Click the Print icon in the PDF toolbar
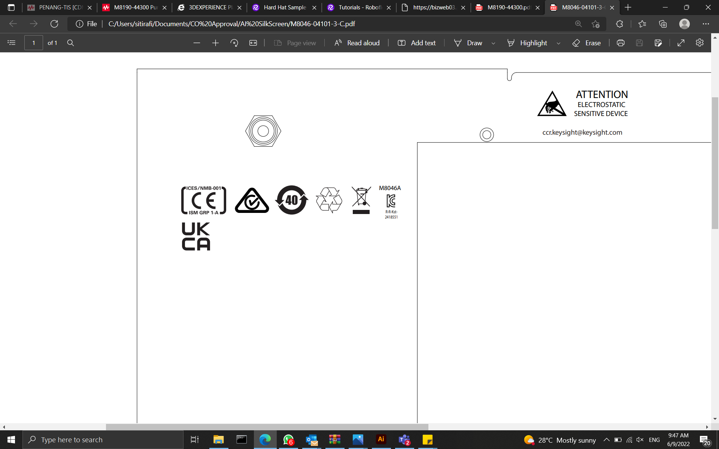This screenshot has height=449, width=719. (x=621, y=43)
